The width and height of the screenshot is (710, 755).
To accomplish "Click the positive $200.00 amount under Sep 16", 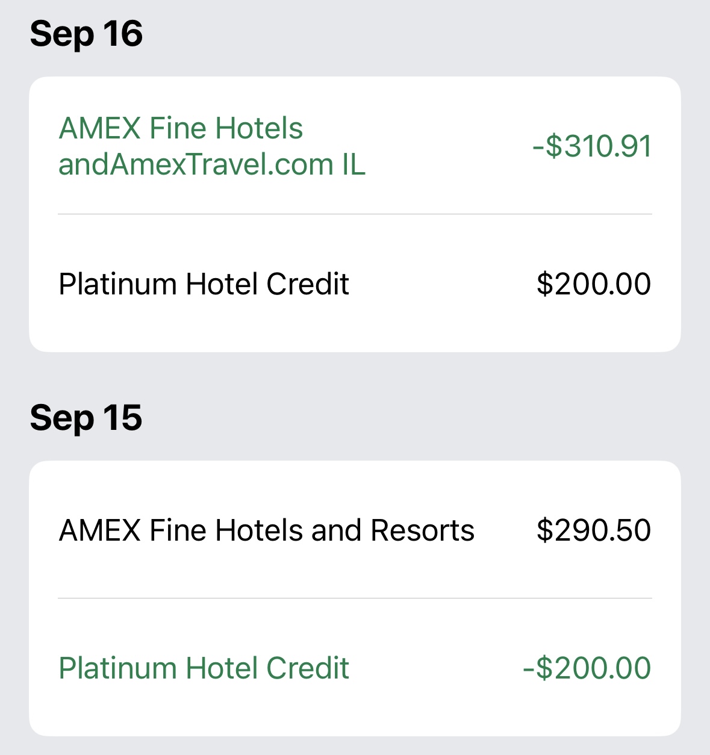I will point(593,284).
